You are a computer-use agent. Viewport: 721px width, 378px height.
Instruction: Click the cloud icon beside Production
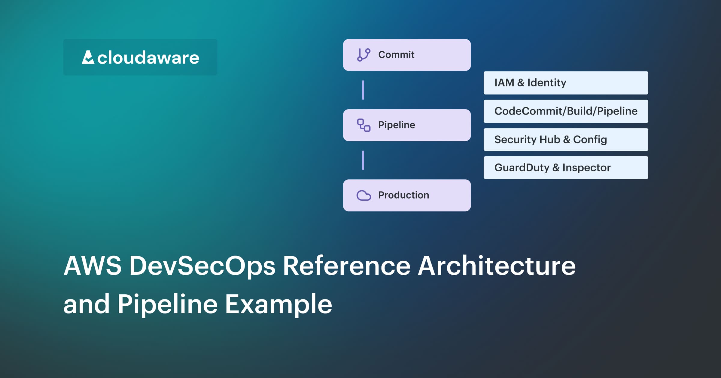pyautogui.click(x=364, y=195)
